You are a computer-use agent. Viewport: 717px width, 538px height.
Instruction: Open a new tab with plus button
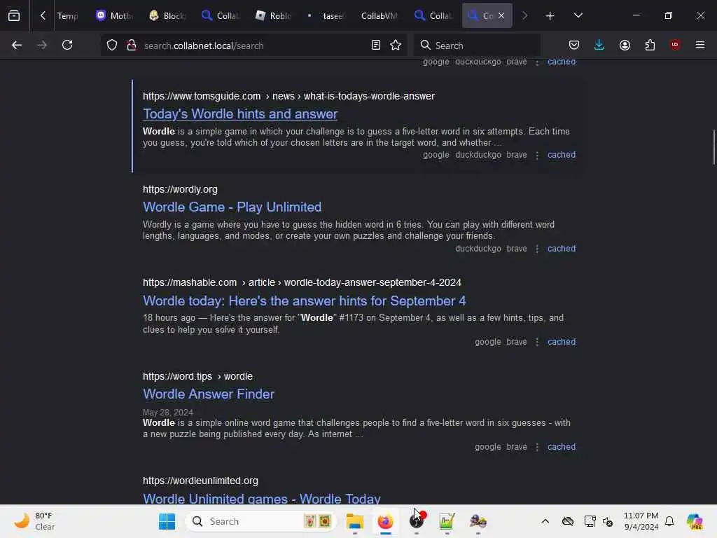550,16
